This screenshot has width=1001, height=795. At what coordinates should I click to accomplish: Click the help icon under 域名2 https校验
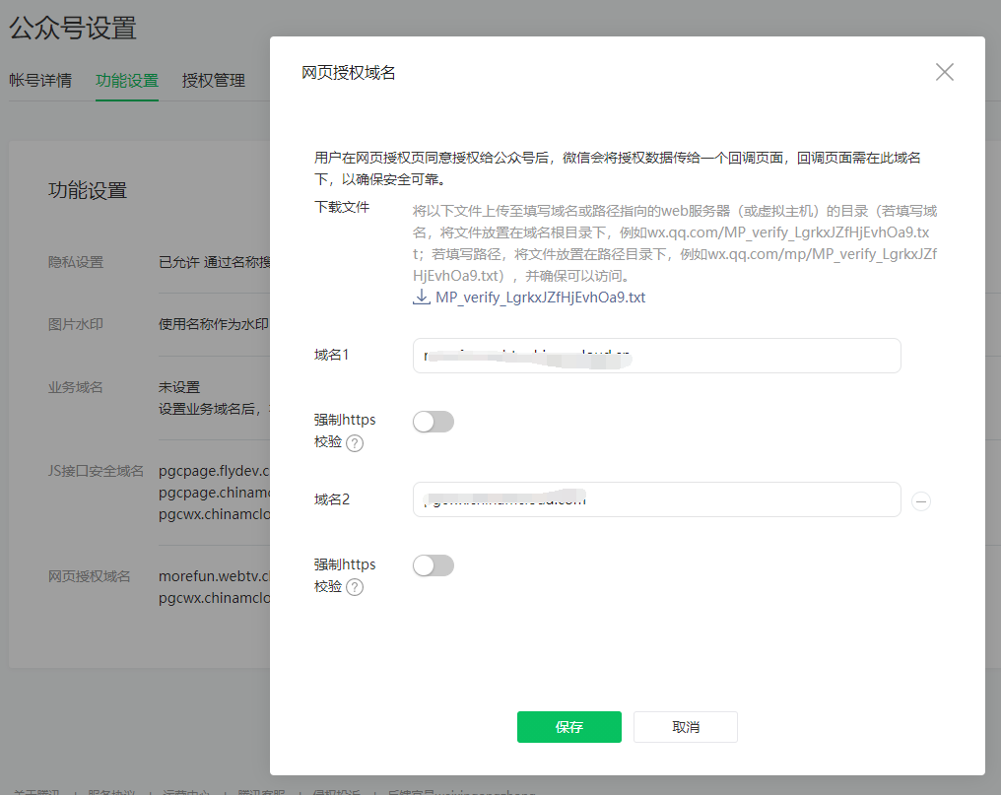coord(355,587)
